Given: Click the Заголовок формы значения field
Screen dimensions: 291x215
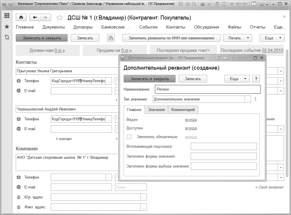Looking at the screenshot, I should pyautogui.click(x=224, y=156).
